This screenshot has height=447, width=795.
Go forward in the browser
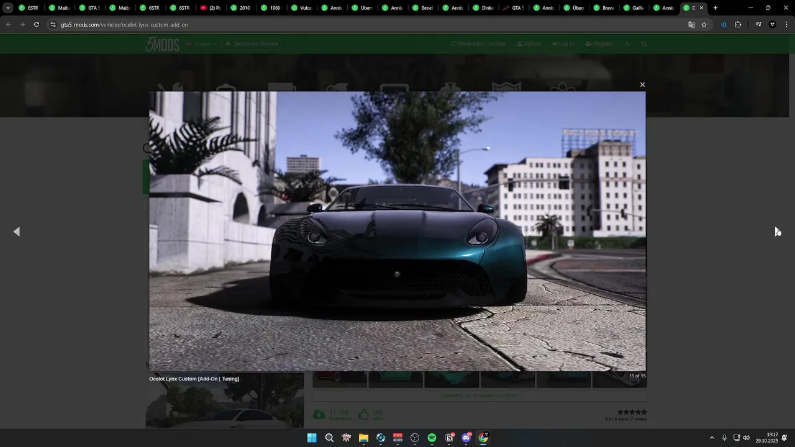coord(22,24)
